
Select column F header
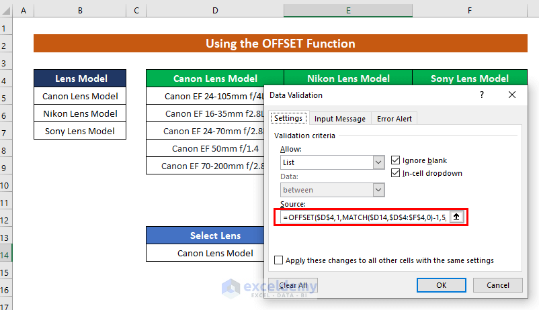[x=470, y=11]
